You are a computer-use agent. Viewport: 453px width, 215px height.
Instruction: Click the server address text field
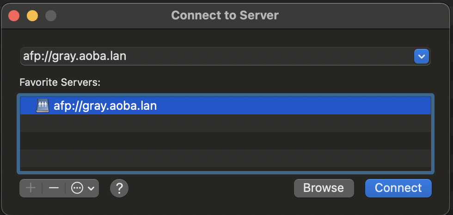215,56
